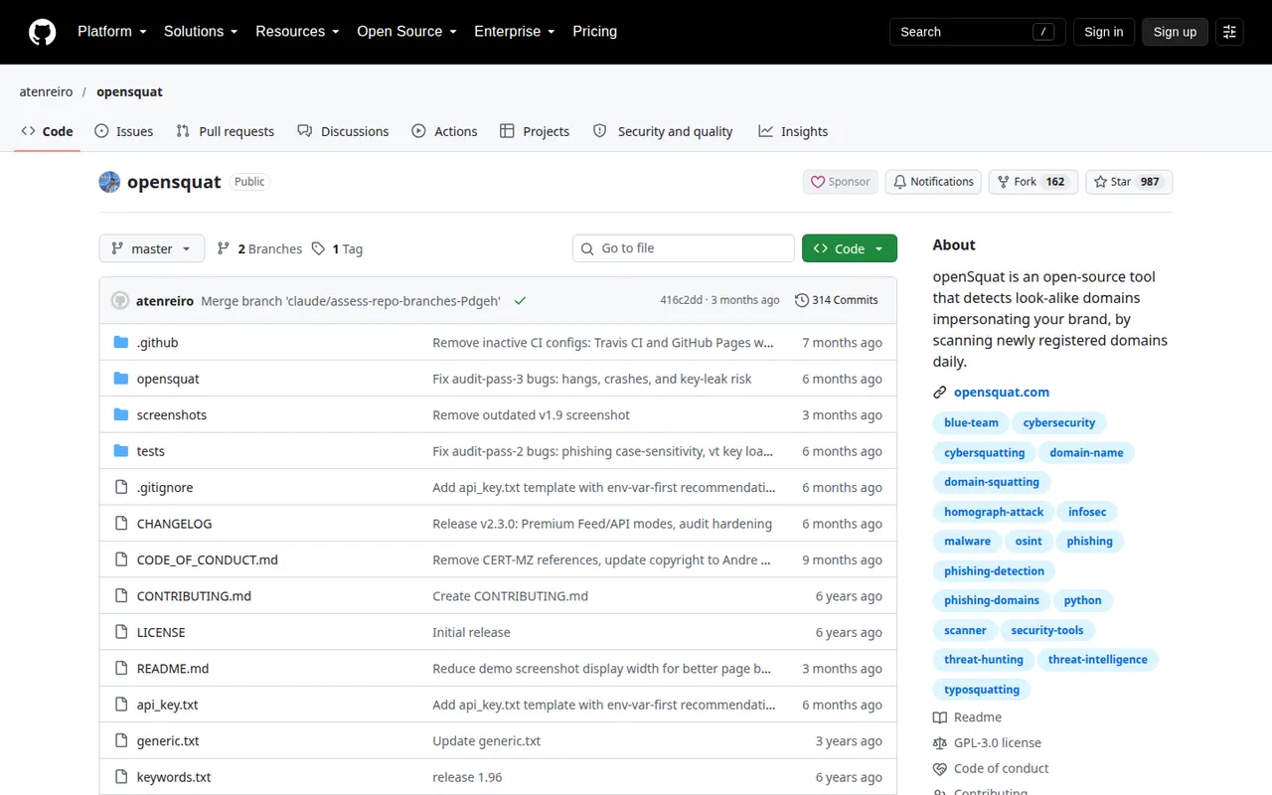
Task: Open the README.md file
Action: 173,669
